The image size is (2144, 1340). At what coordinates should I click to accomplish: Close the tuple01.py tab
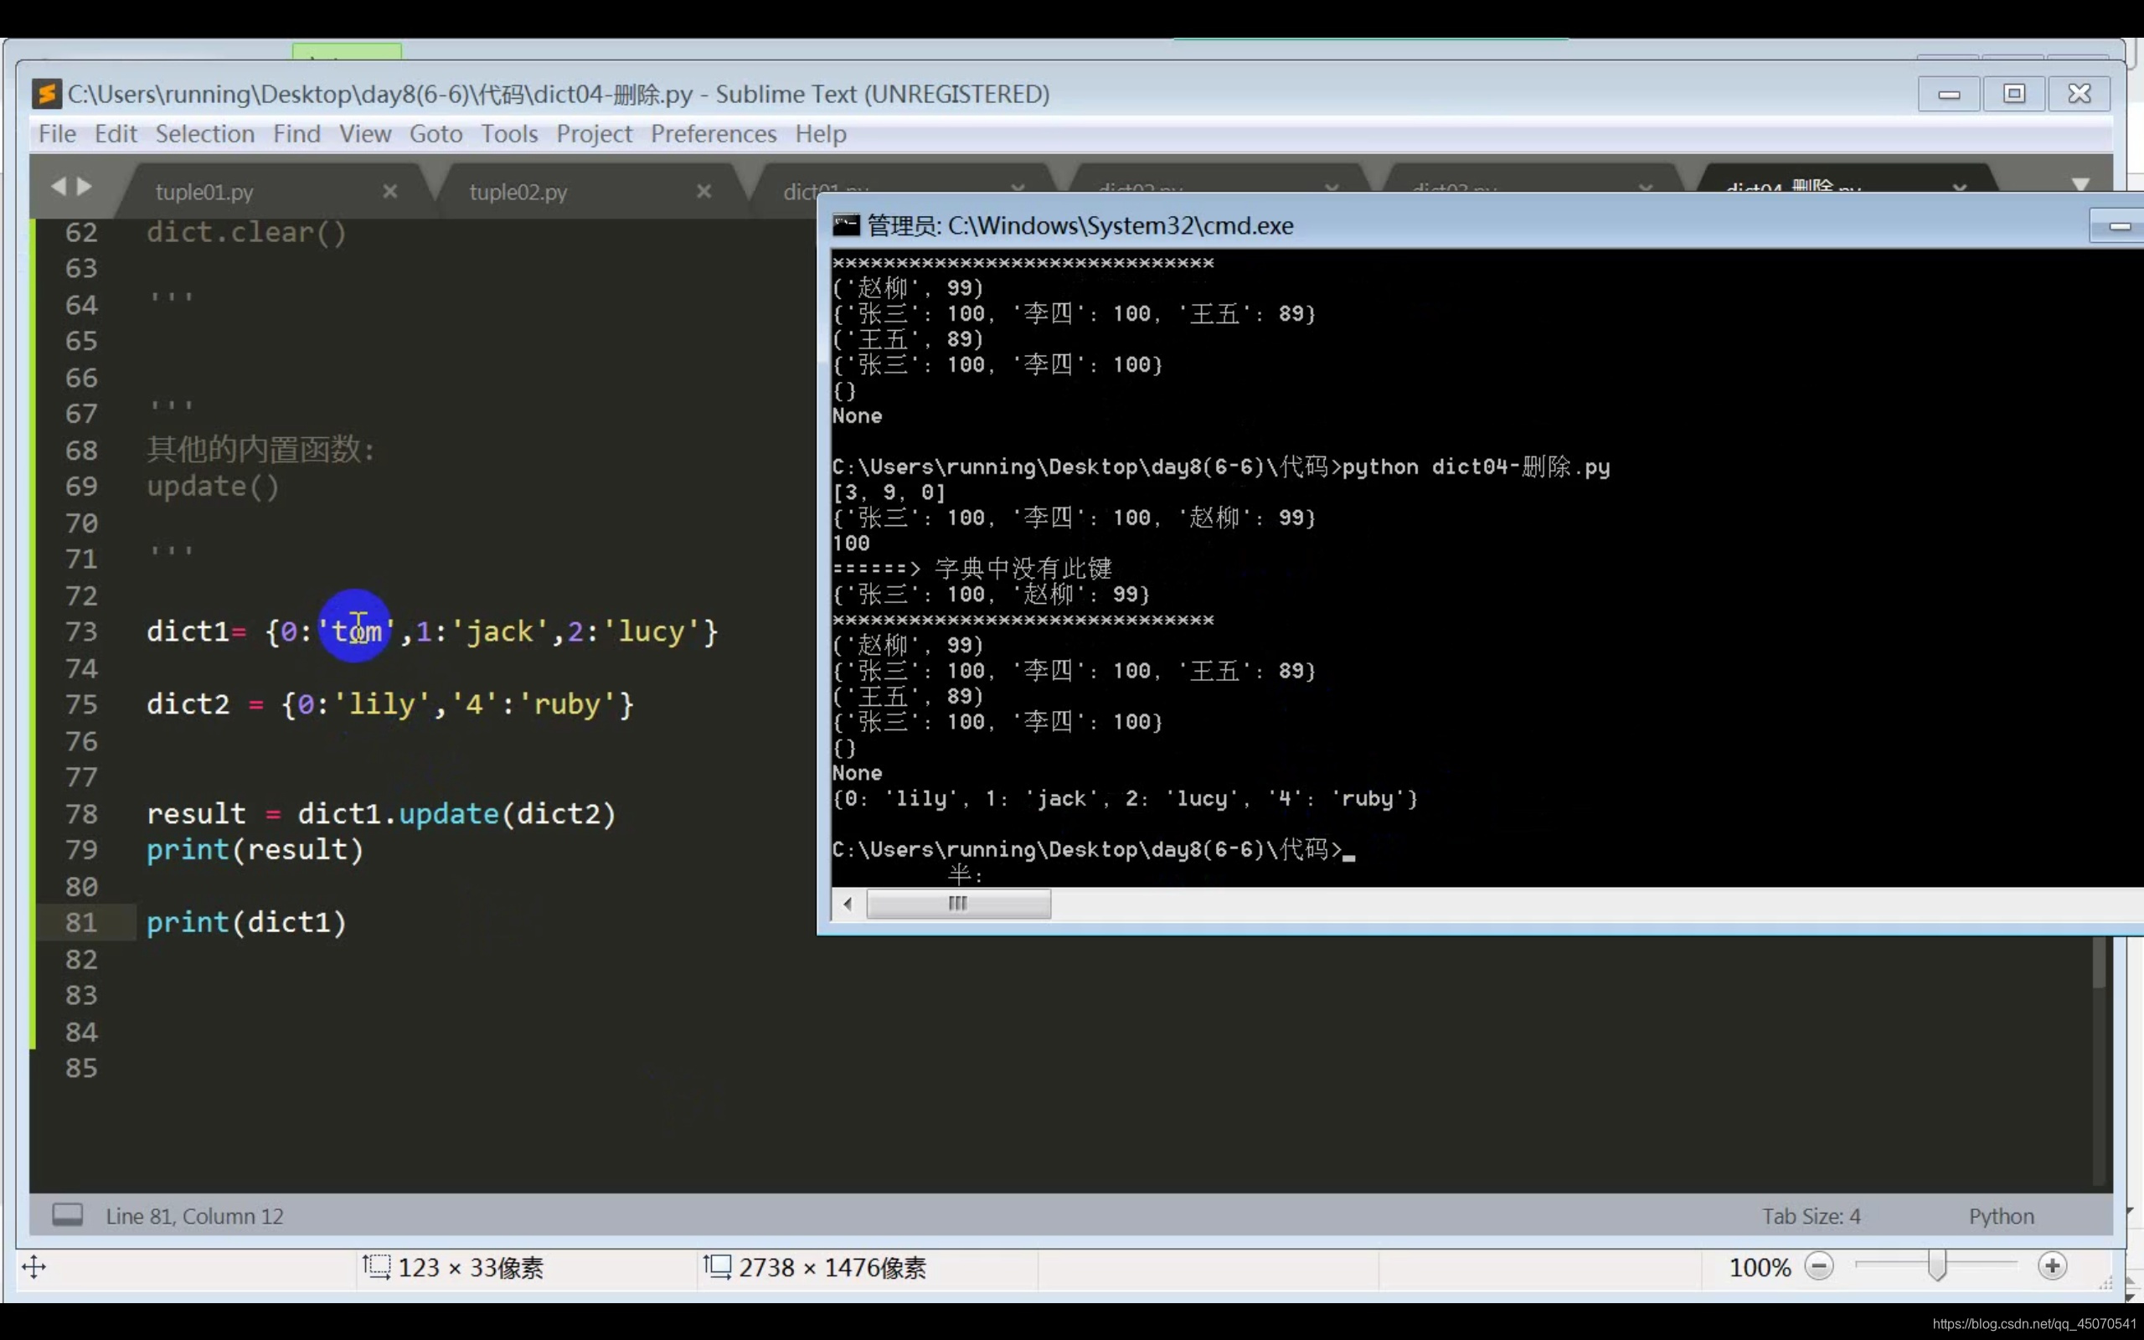[389, 192]
